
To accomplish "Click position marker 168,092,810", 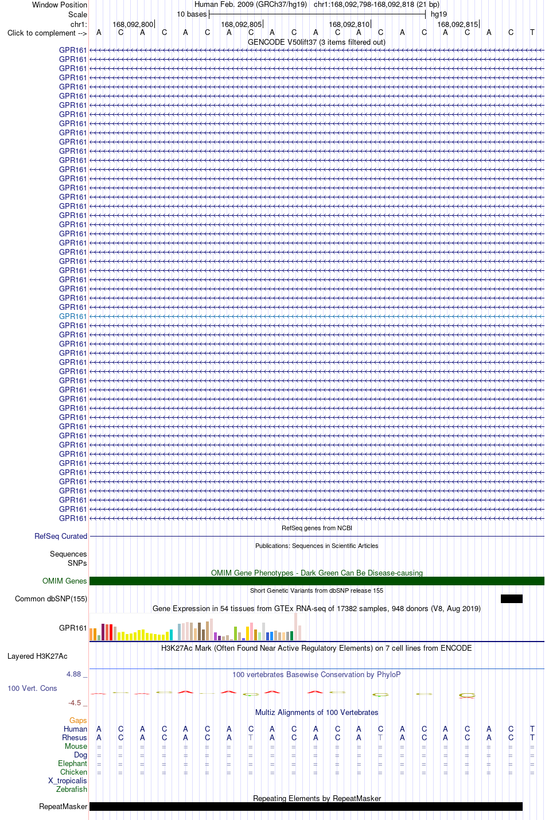I will (x=349, y=25).
